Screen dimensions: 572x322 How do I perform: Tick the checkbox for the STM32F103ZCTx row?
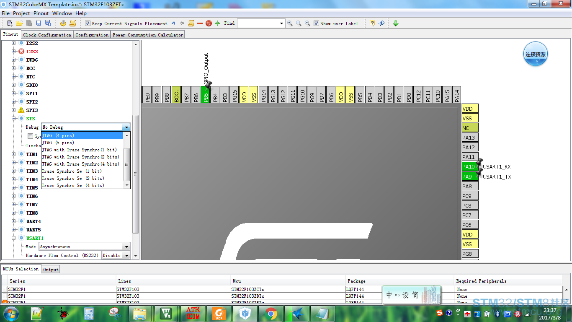tap(5, 289)
